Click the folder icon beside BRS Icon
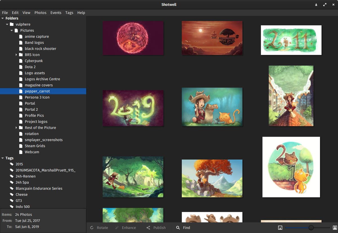This screenshot has width=338, height=233. [21, 55]
